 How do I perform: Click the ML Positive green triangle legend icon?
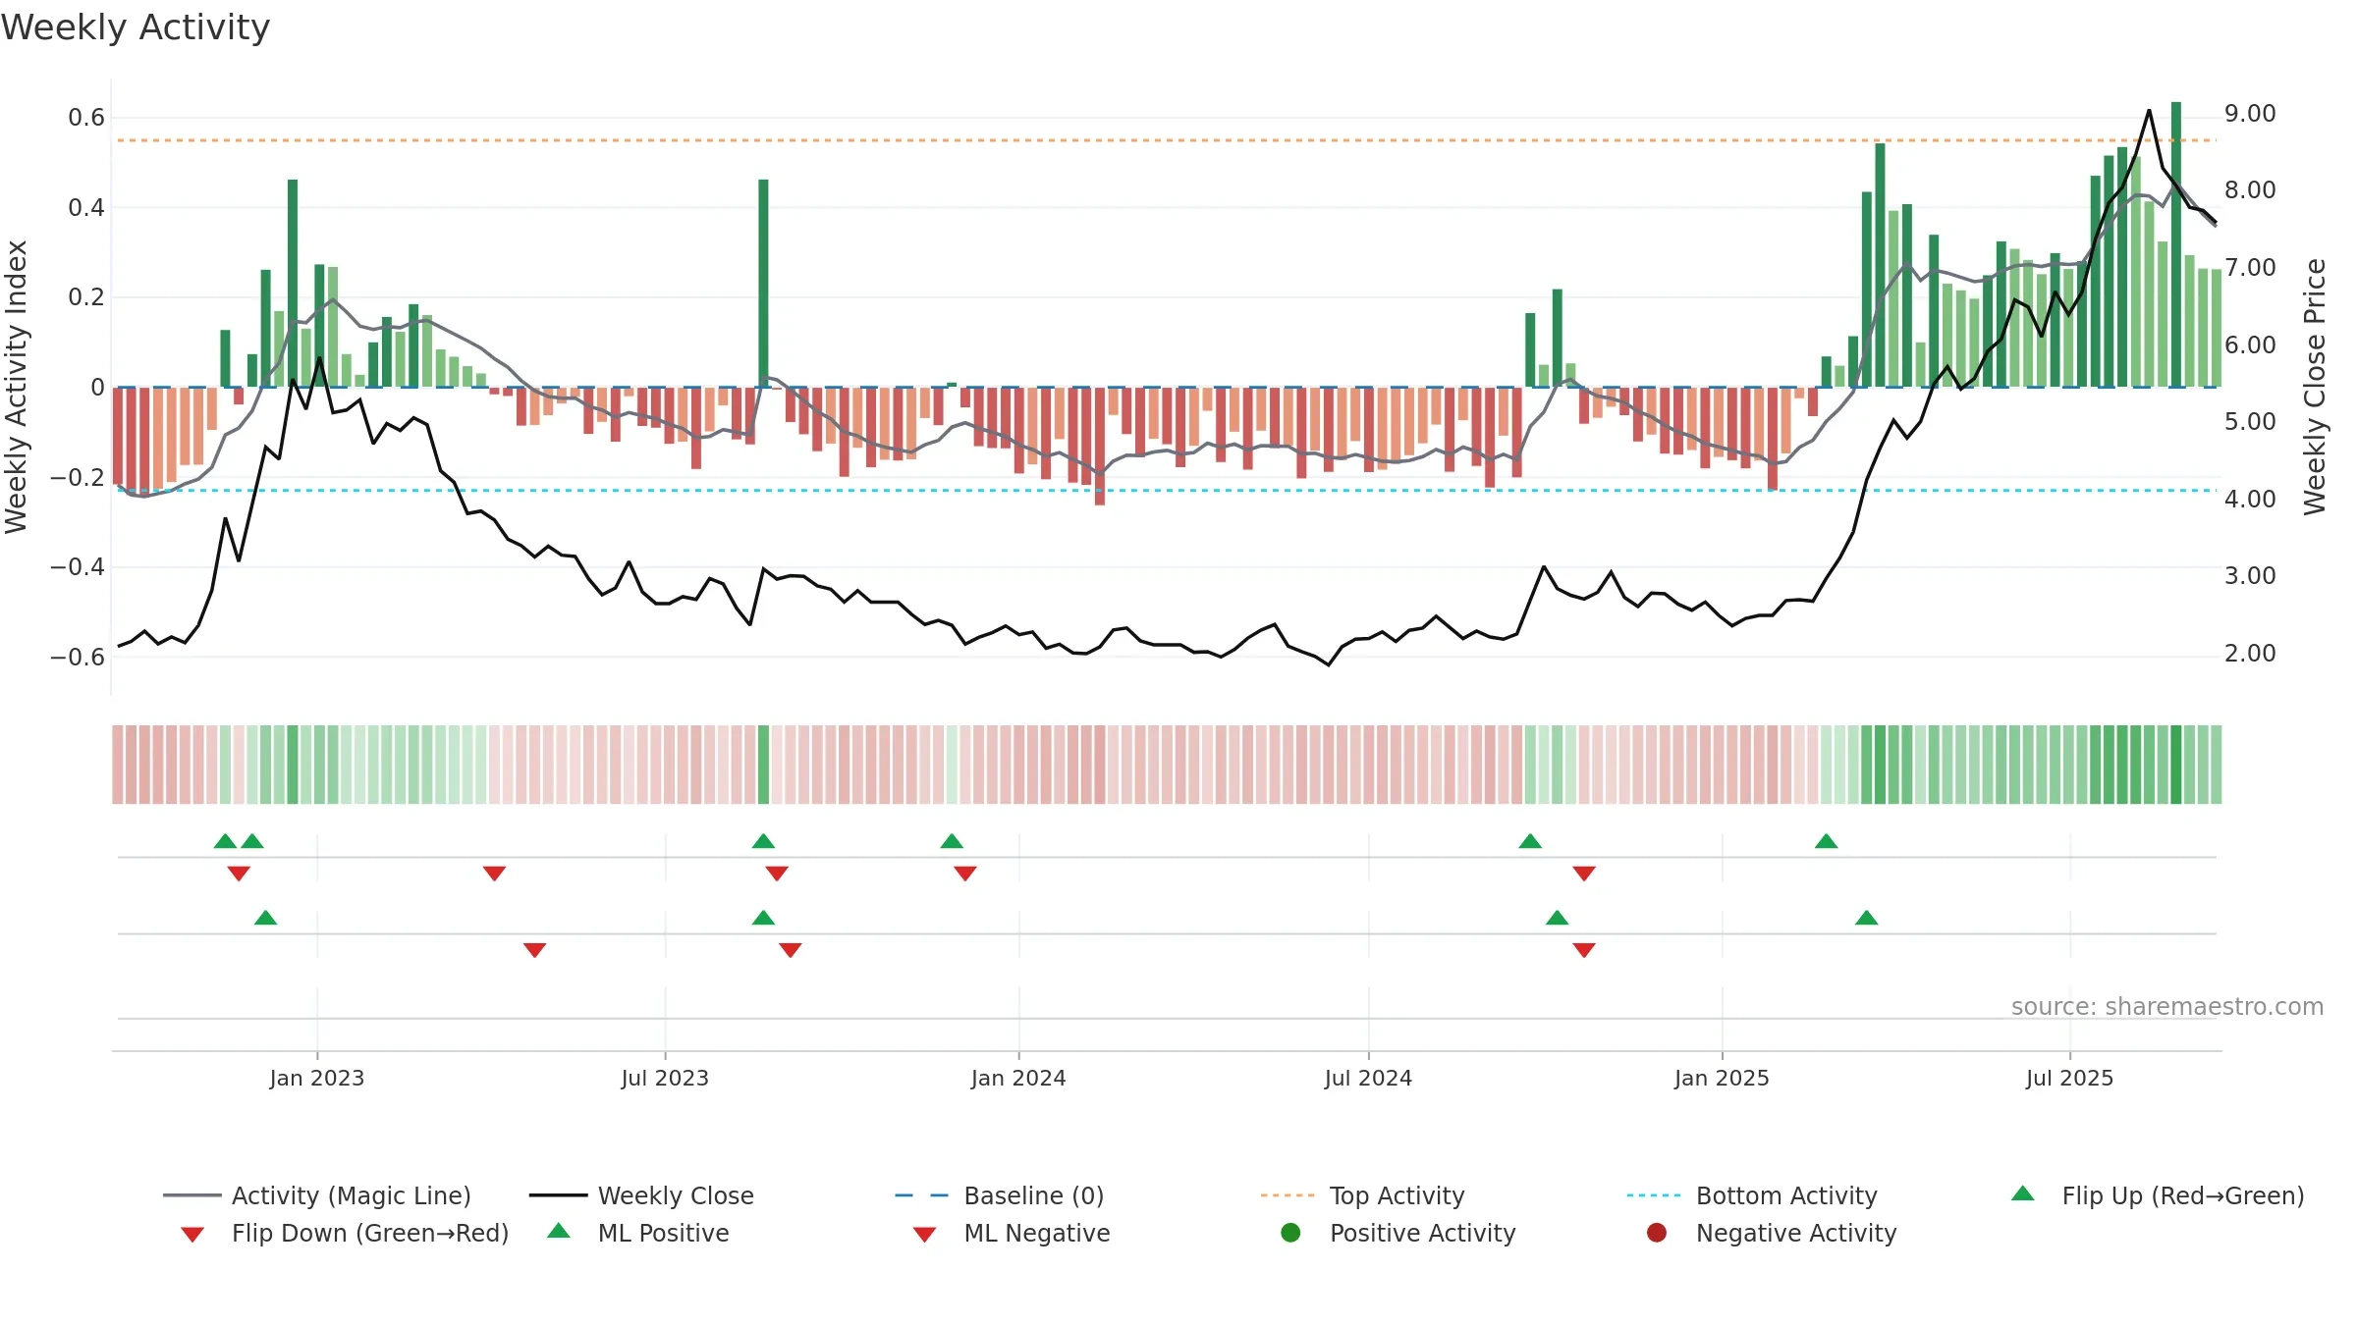pos(559,1231)
